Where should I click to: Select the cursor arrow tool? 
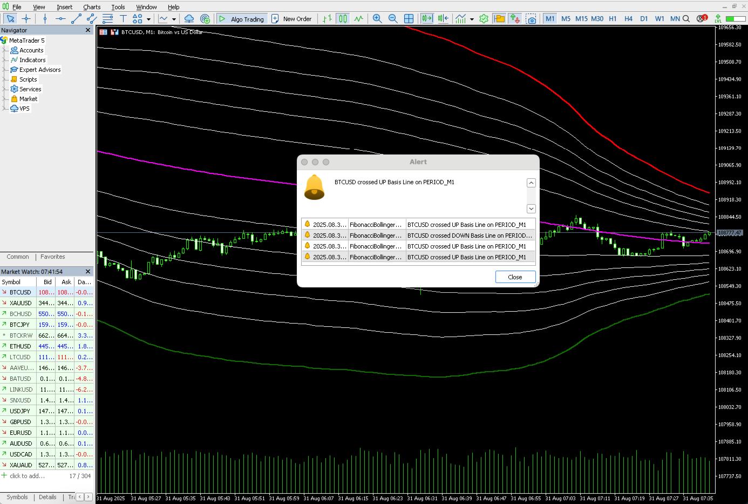[10, 19]
